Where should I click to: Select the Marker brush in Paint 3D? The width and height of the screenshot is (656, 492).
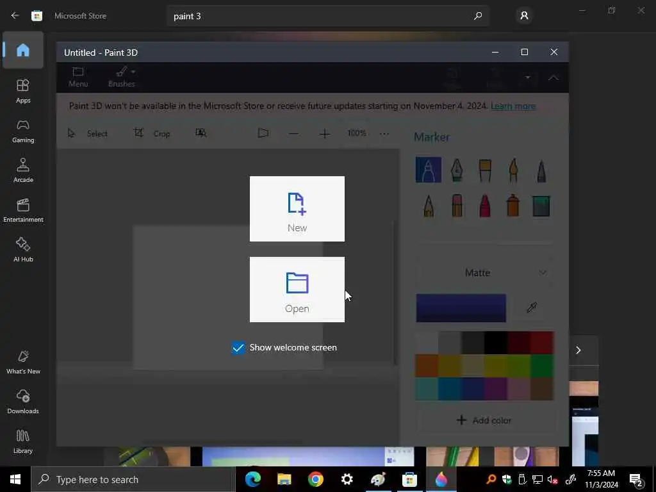429,170
